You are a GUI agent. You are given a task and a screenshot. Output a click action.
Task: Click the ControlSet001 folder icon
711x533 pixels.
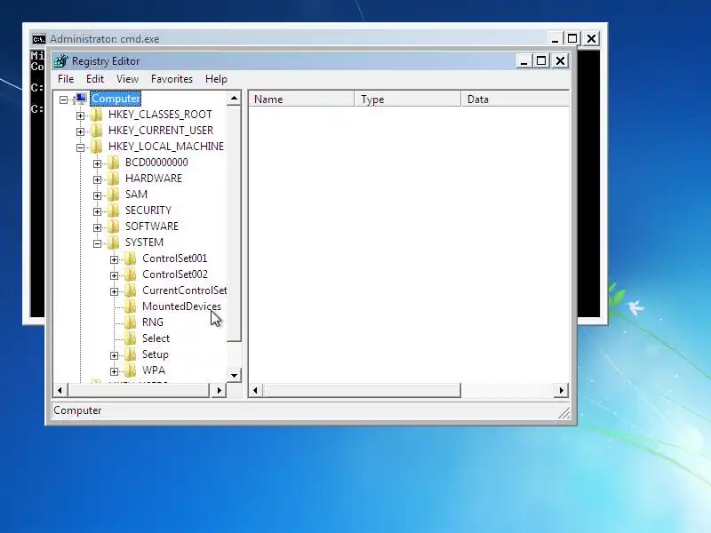[x=131, y=259]
